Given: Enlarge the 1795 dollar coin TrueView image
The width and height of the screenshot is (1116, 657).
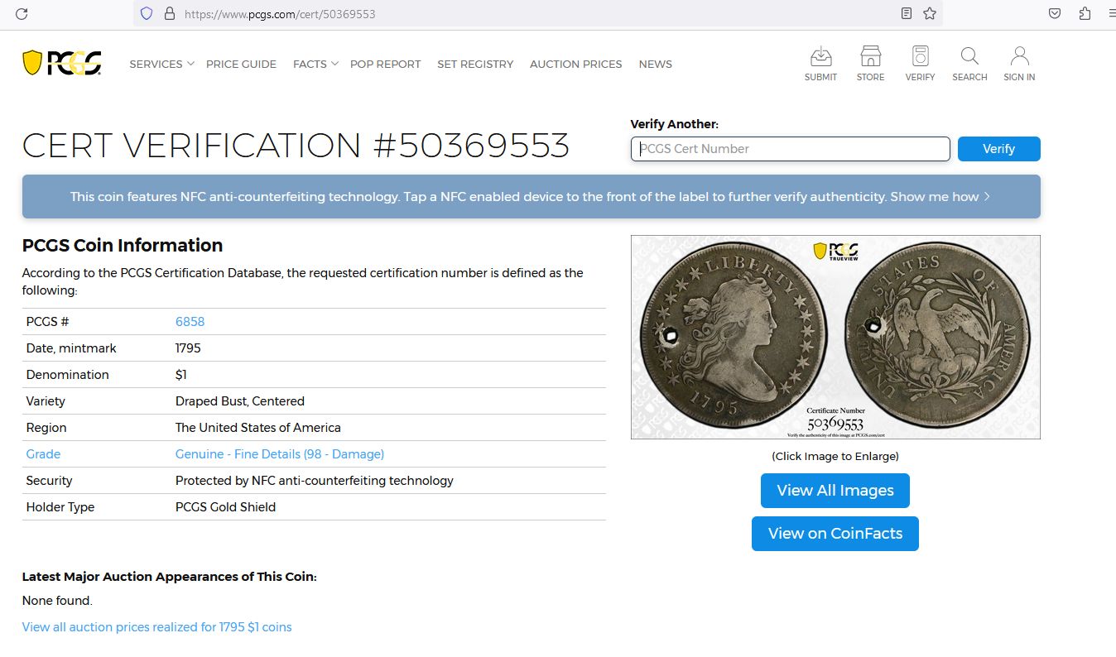Looking at the screenshot, I should [x=835, y=337].
